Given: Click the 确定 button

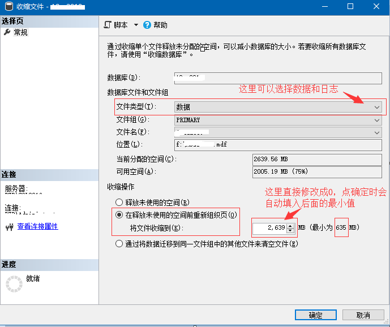Looking at the screenshot, I should click(x=315, y=315).
